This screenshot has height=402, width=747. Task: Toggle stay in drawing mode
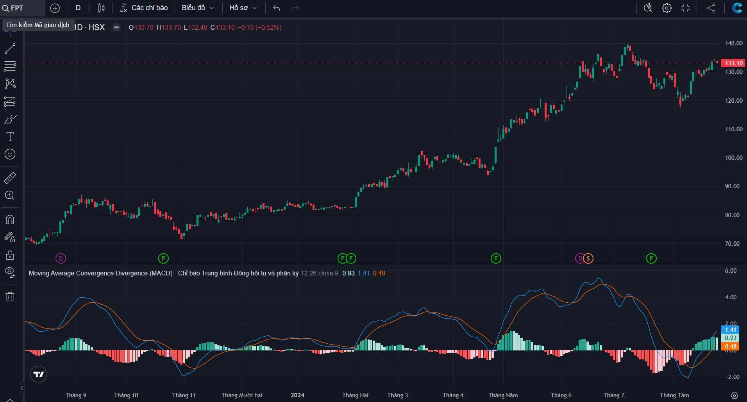coord(10,237)
